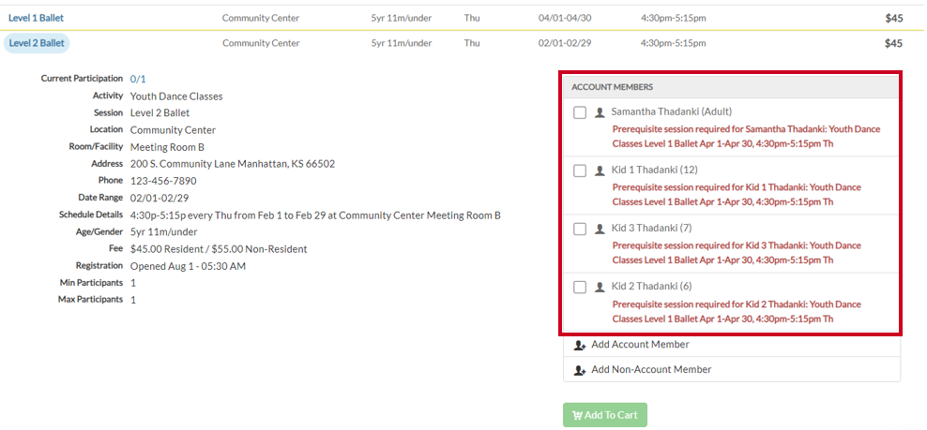Screen dimensions: 927x430
Task: Click the Youth Dance Classes activity value
Action: 176,96
